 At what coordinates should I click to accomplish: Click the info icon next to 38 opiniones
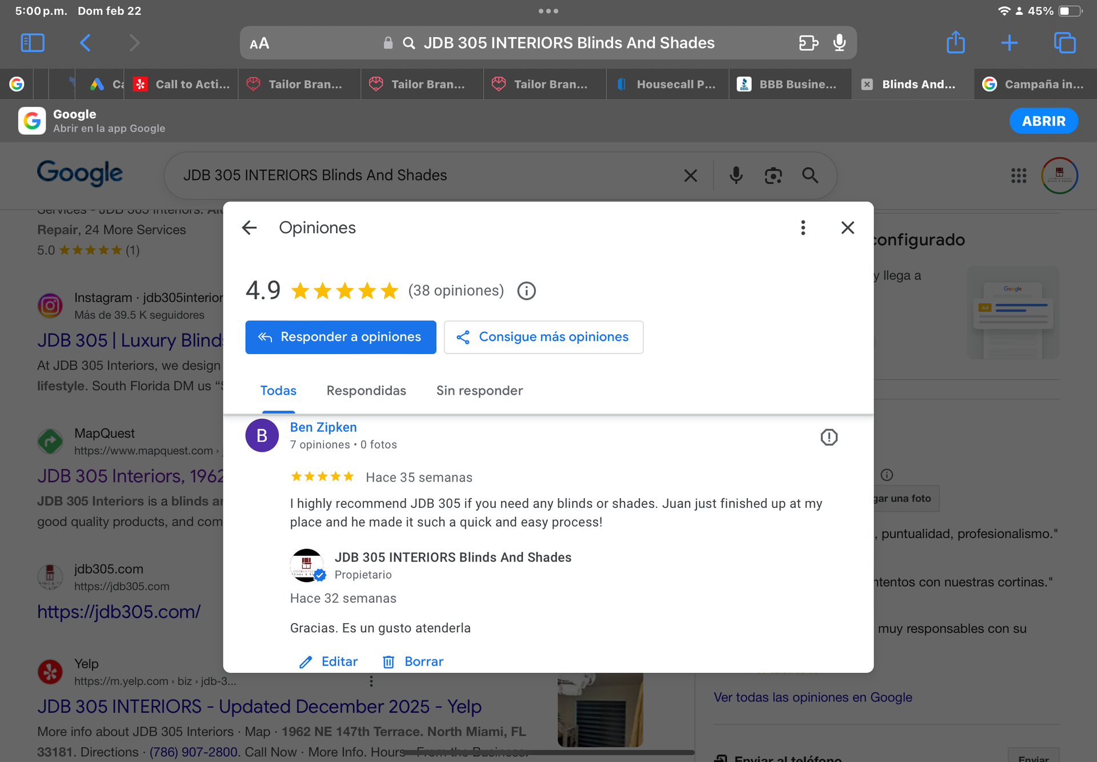pyautogui.click(x=526, y=291)
